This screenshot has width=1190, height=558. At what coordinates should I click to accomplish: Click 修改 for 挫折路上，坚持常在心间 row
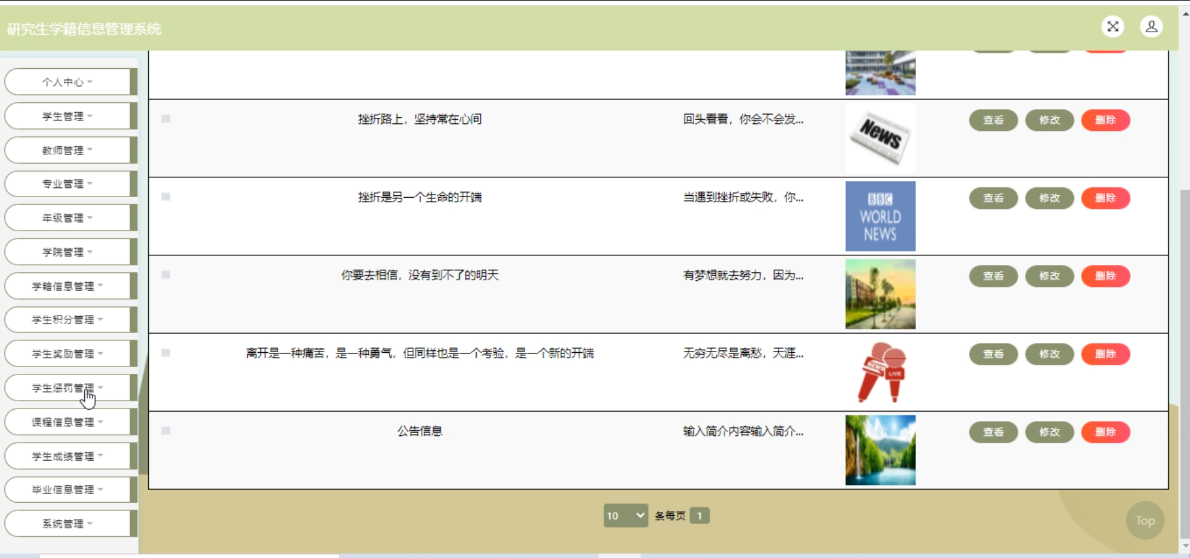coord(1049,120)
